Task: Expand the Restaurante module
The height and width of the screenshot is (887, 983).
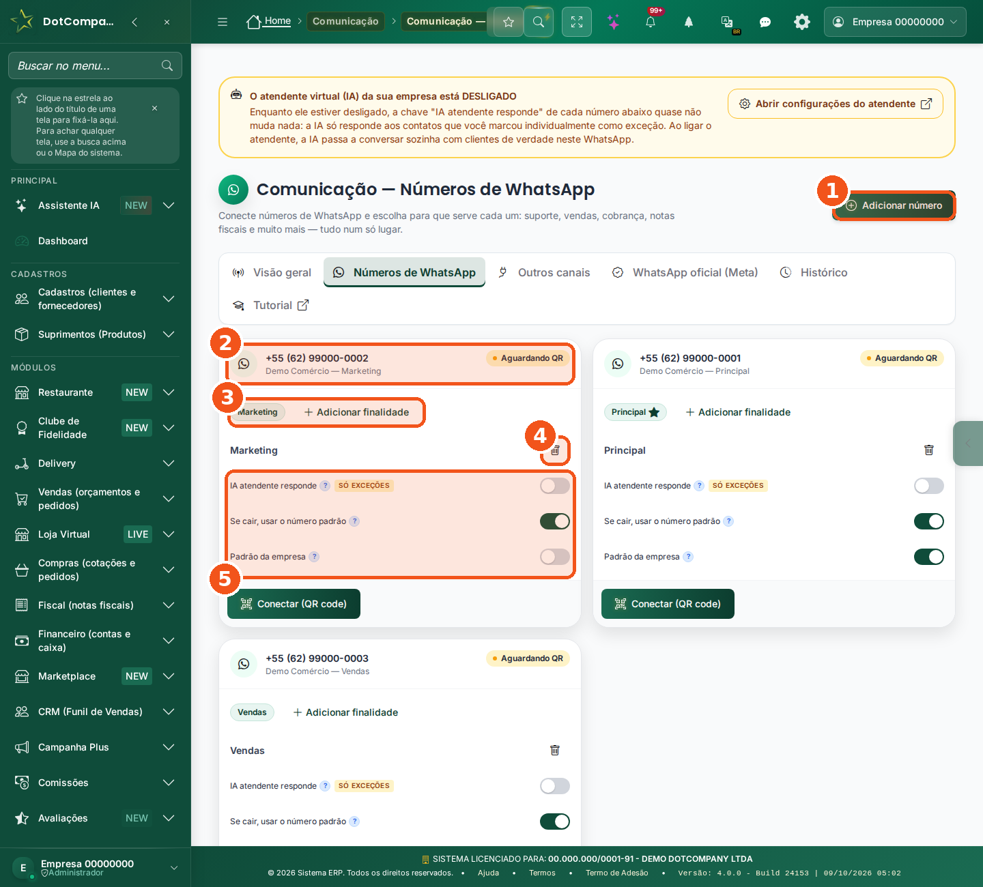Action: [x=95, y=392]
